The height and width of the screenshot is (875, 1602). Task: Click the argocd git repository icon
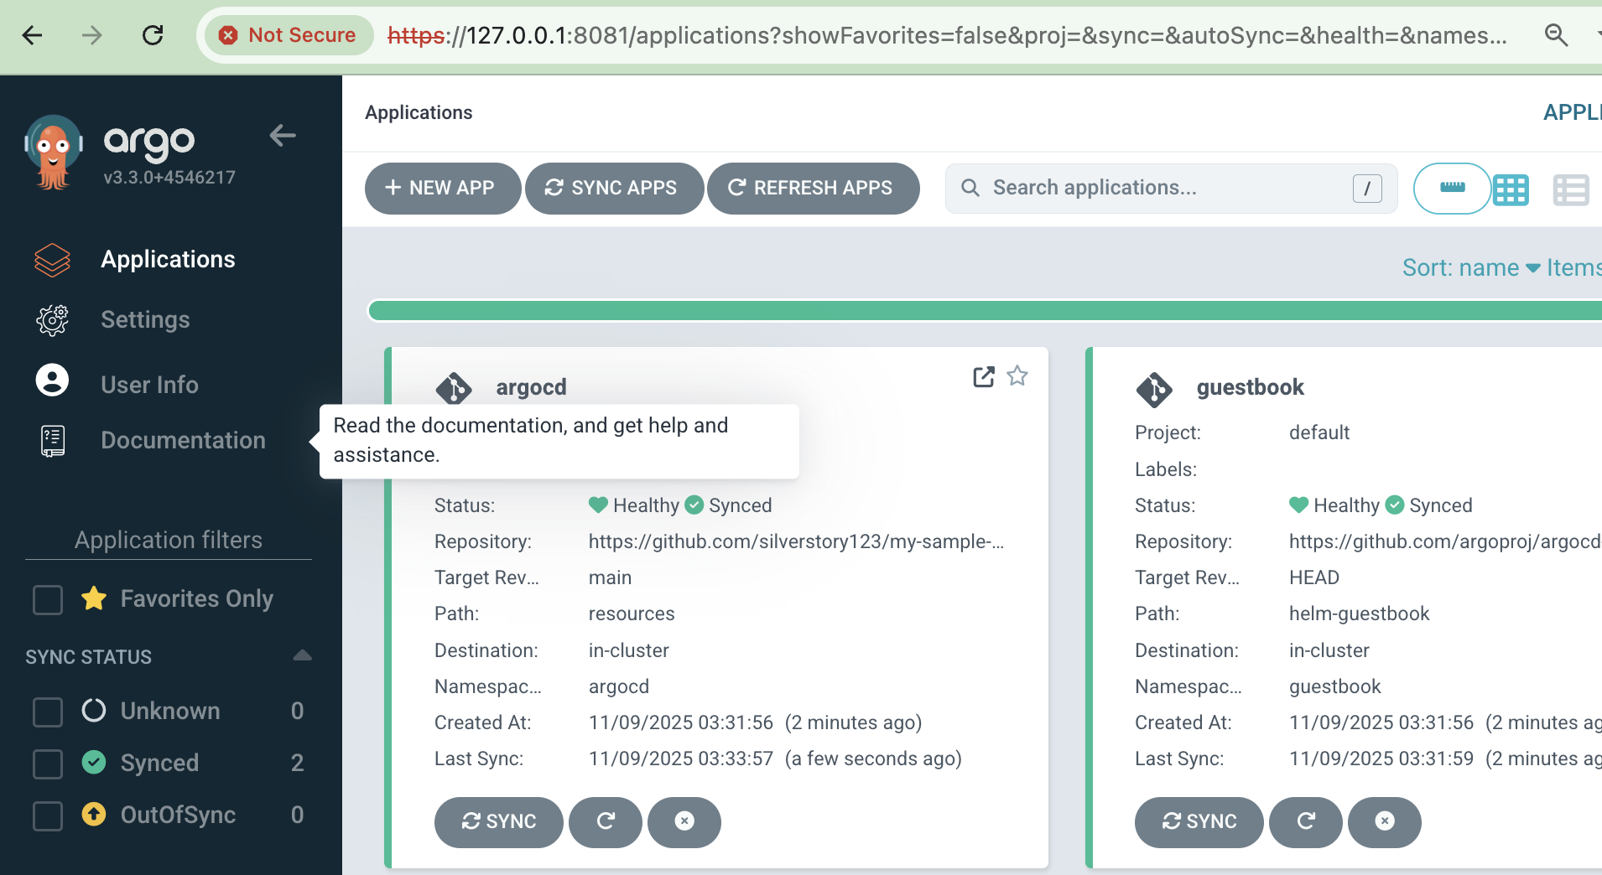pos(454,389)
